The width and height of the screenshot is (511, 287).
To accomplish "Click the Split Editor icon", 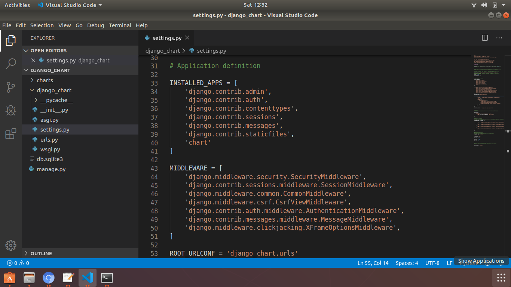I will (485, 38).
